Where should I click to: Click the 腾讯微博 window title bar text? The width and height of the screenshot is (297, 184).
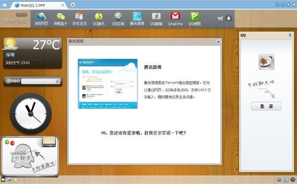click(76, 41)
